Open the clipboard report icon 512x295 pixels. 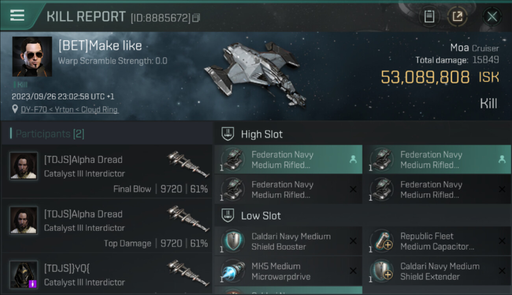tap(429, 17)
